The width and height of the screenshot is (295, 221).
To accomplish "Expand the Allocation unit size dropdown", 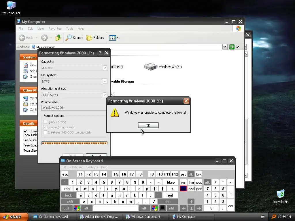I will [x=105, y=95].
